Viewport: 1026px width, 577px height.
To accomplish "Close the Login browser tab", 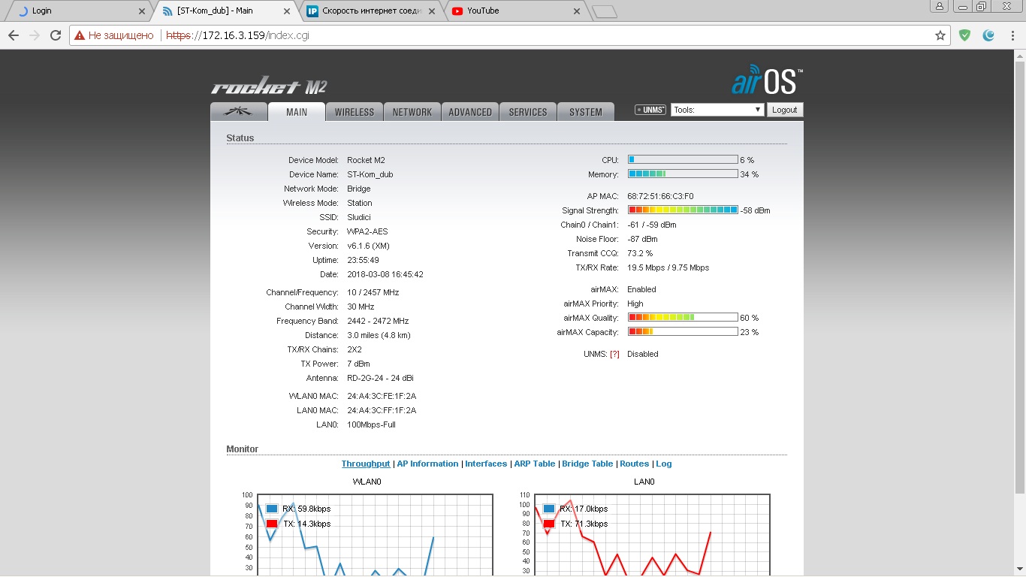I will [143, 11].
